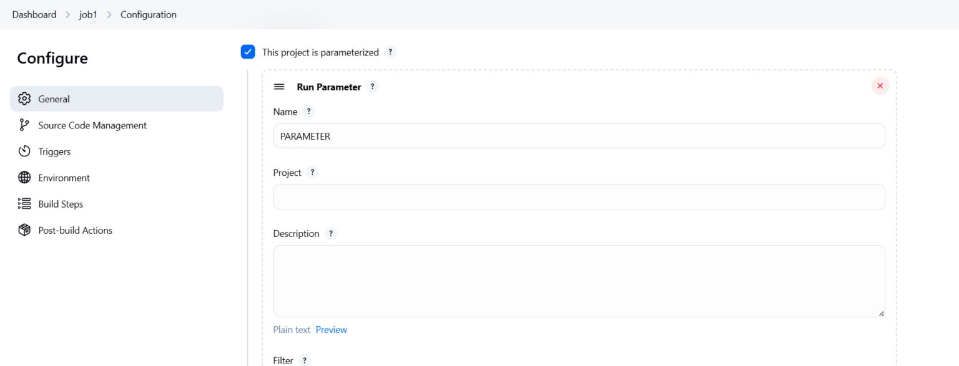Navigate to the Dashboard breadcrumb
This screenshot has height=366, width=959.
tap(34, 14)
